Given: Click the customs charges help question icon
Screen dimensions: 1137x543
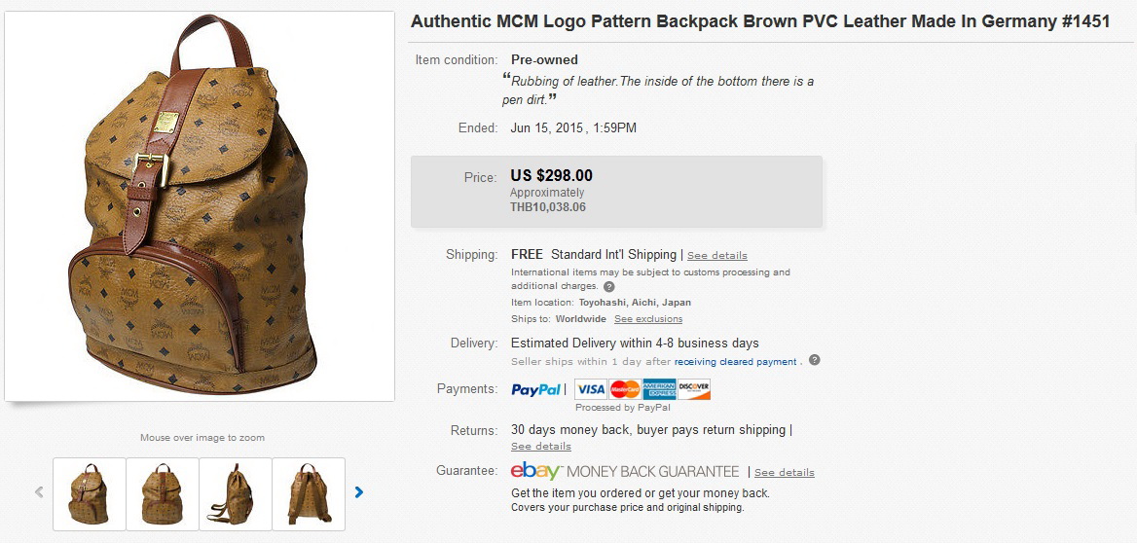Looking at the screenshot, I should click(x=609, y=287).
